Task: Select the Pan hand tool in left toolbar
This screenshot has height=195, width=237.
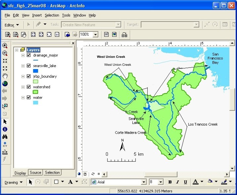Action: (x=5, y=76)
